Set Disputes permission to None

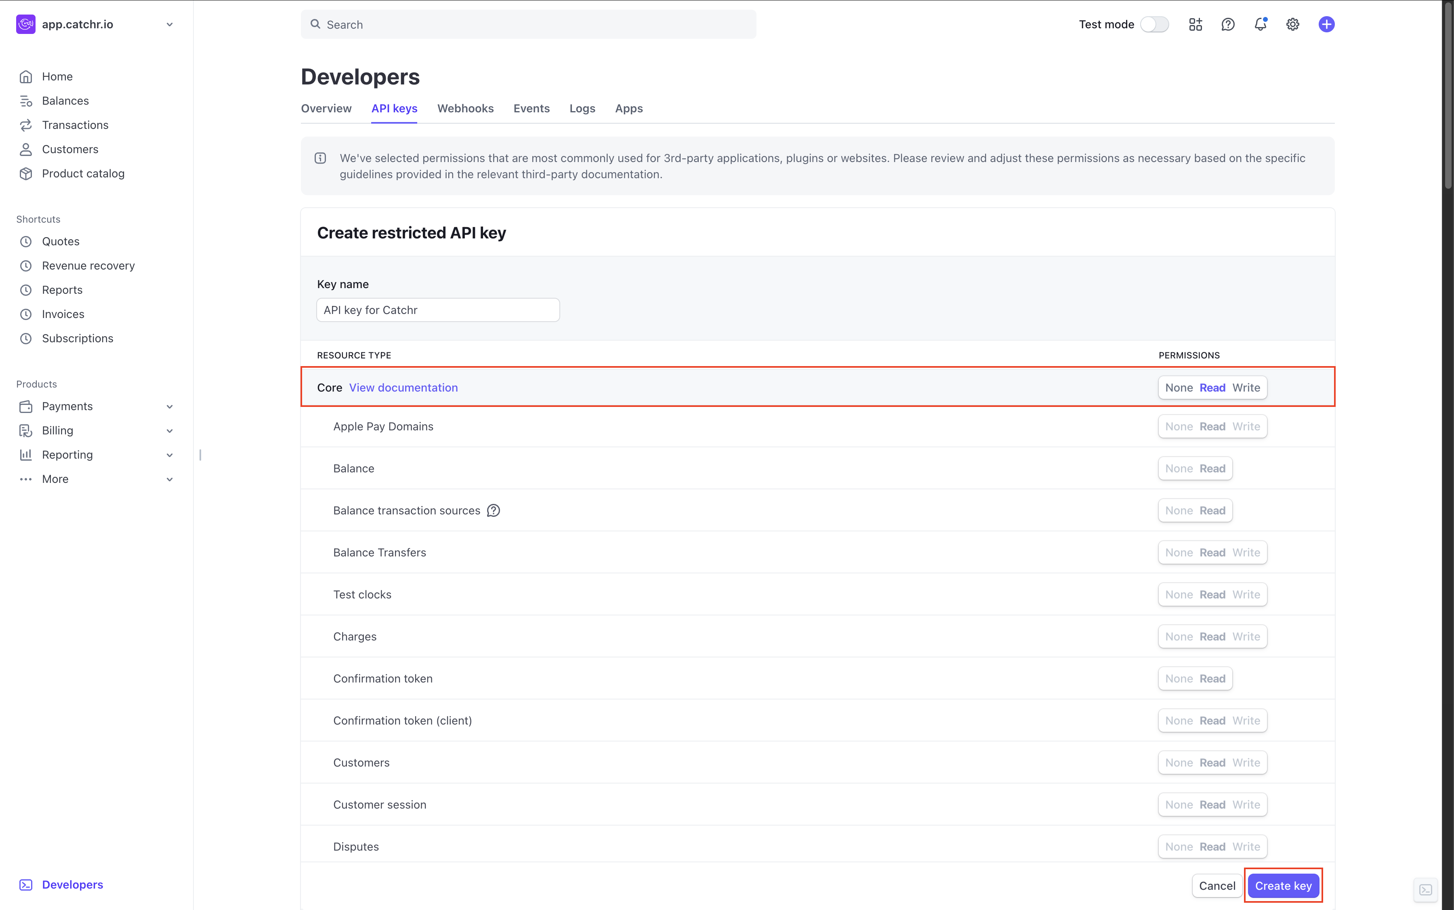pyautogui.click(x=1179, y=847)
